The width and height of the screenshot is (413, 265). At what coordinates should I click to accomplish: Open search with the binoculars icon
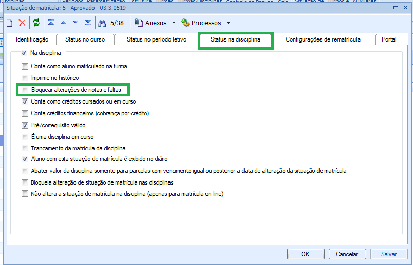tap(102, 23)
